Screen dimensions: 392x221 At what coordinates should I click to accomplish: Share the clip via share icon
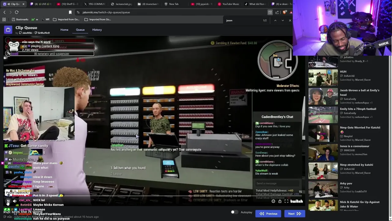click(280, 201)
